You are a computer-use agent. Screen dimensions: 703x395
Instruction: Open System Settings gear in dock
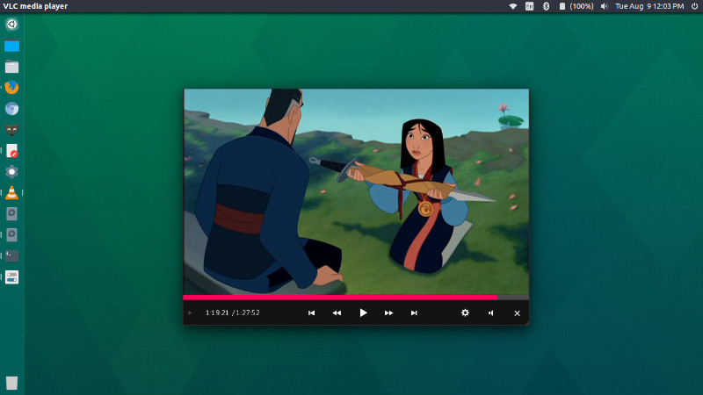pos(11,171)
